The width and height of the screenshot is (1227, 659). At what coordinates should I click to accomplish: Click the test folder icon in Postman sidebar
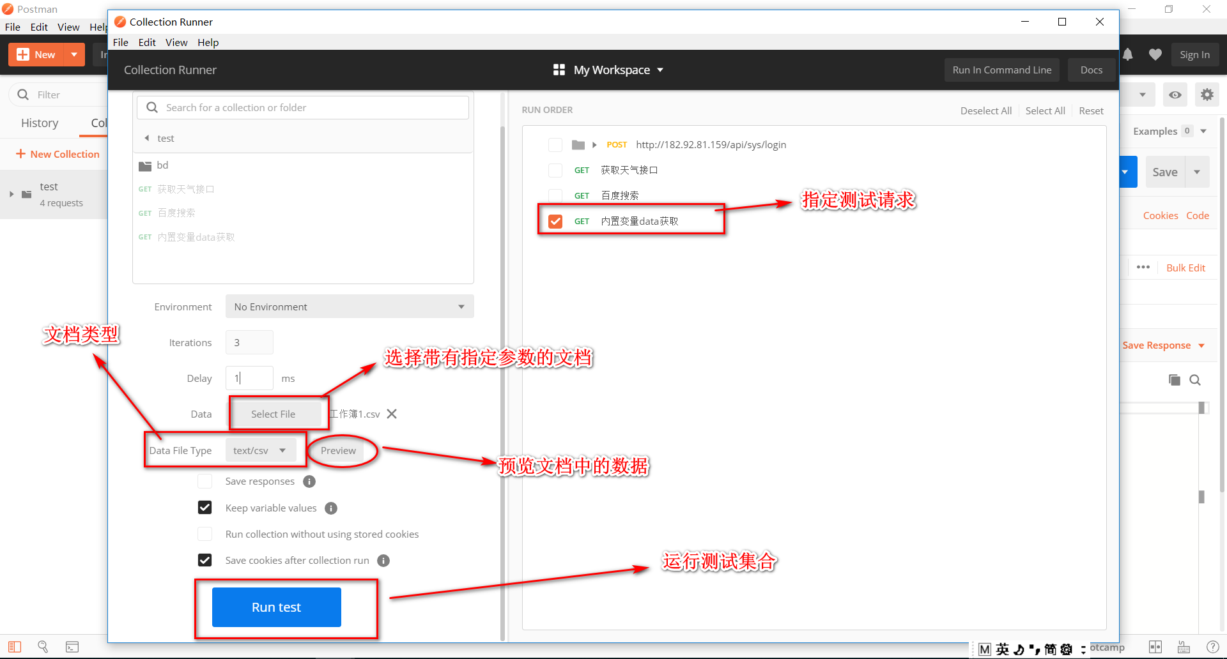click(x=27, y=194)
